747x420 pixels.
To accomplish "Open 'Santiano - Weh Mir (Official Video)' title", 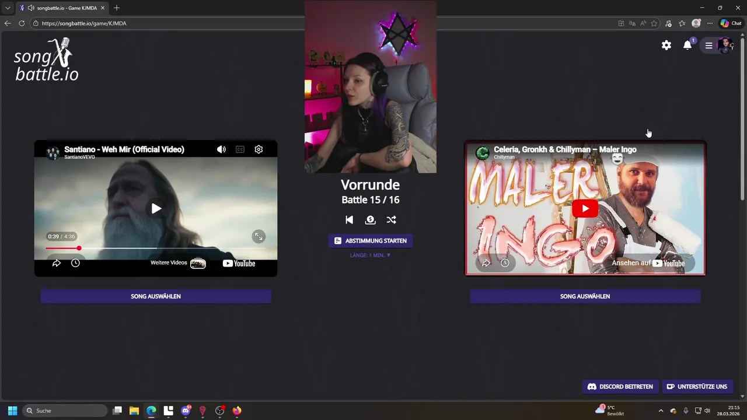I will tap(124, 149).
